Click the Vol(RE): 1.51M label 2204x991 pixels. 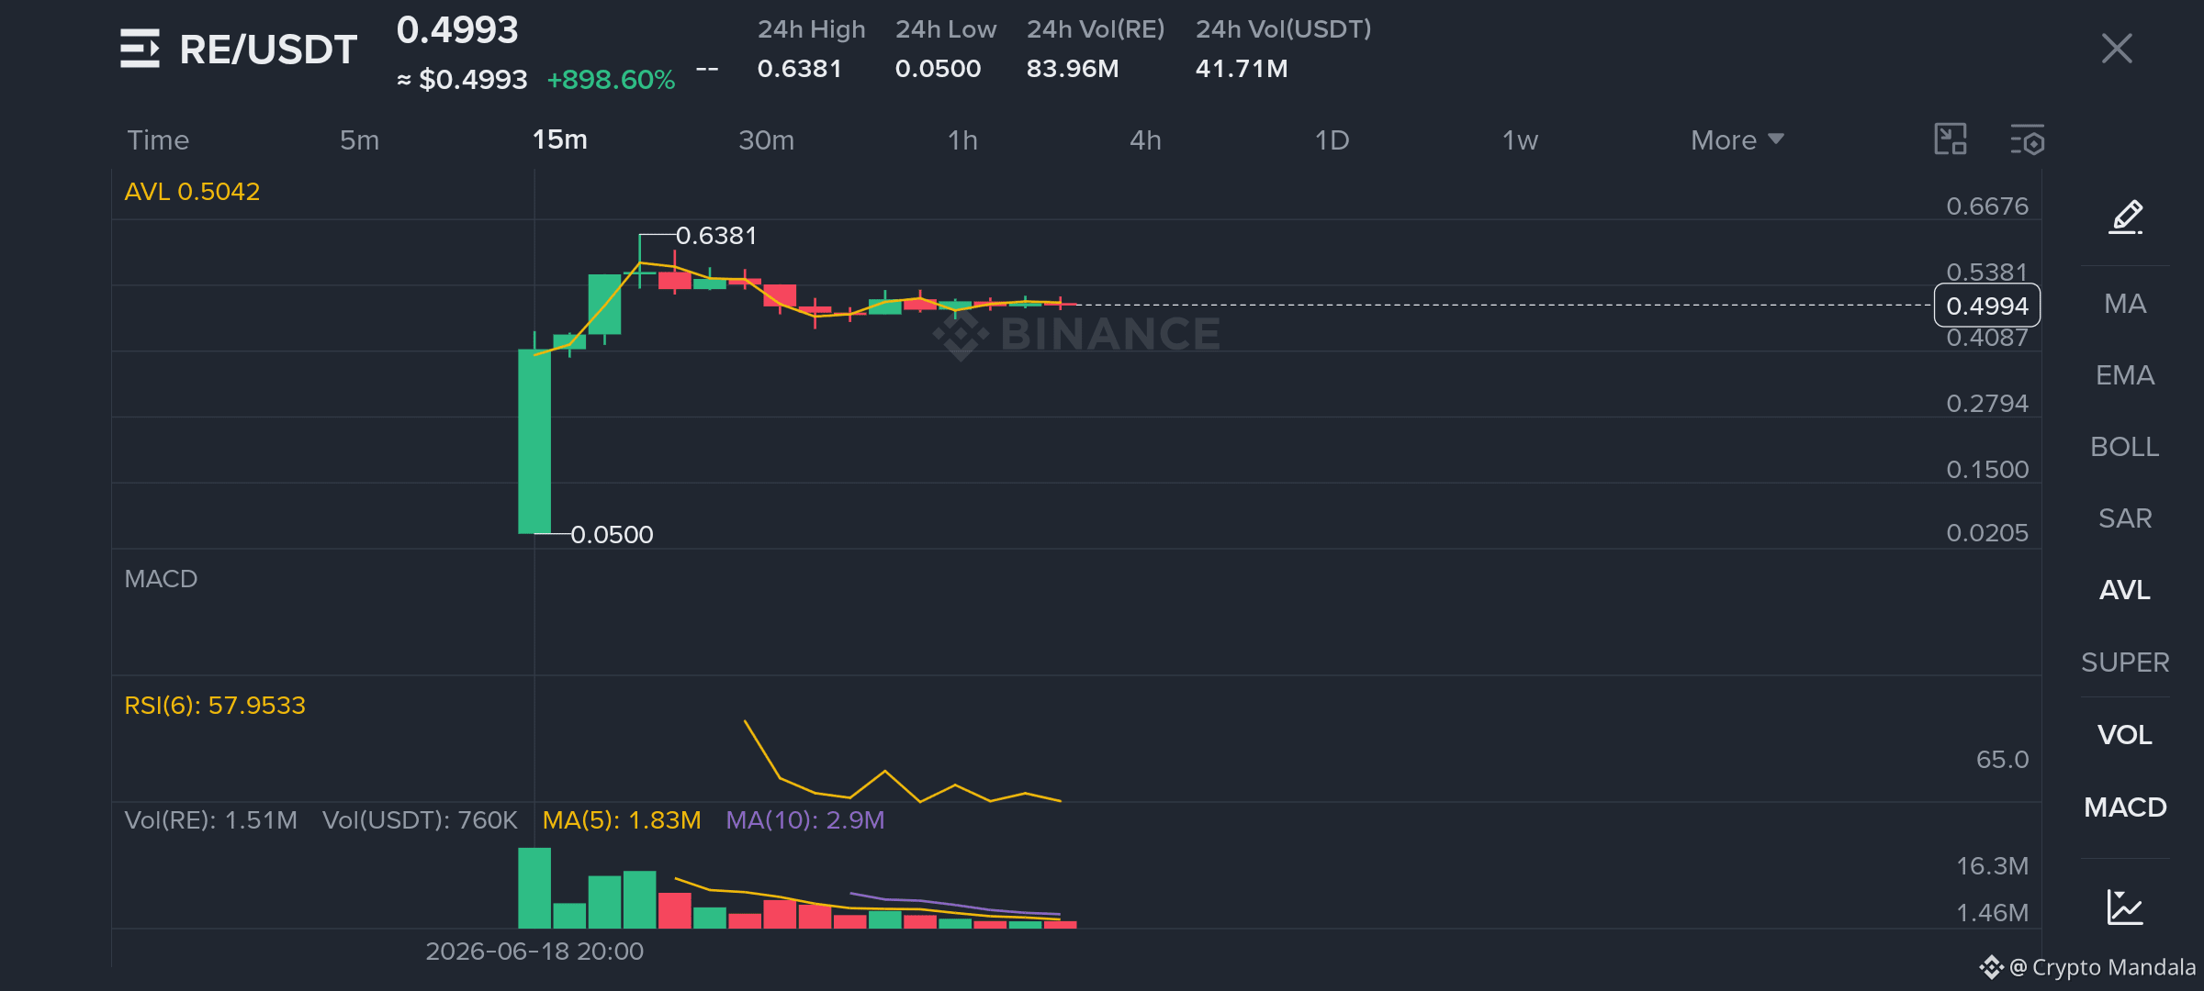[211, 820]
